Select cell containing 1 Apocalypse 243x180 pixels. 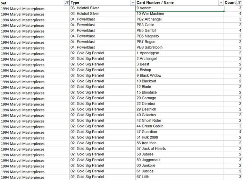pyautogui.click(x=180, y=53)
